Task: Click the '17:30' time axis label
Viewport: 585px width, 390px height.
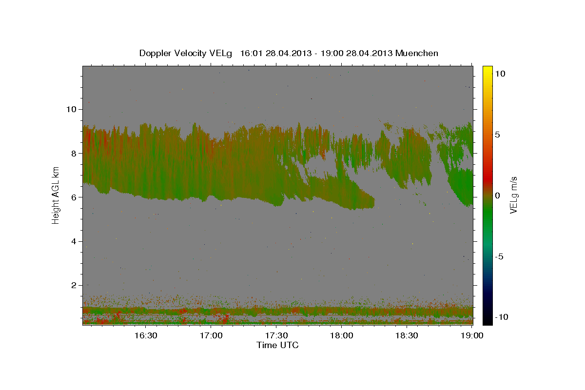Action: coord(276,335)
